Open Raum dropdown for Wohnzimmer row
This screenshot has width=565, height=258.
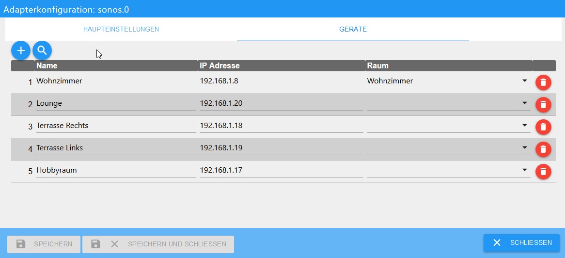[x=449, y=81]
